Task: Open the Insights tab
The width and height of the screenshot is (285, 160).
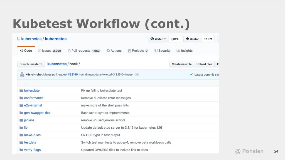Action: pyautogui.click(x=185, y=51)
